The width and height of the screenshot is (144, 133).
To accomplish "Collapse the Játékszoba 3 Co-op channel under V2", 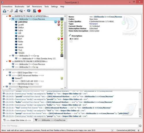I will (10, 56).
